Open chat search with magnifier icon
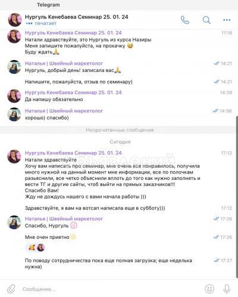Screen dimensions: 238x297 tap(206, 20)
